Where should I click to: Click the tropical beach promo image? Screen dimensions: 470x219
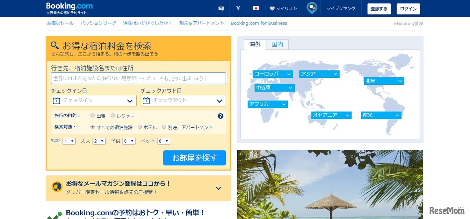coord(330,185)
